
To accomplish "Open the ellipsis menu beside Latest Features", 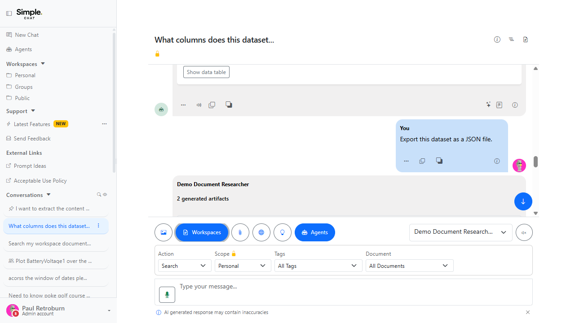I will tap(104, 124).
